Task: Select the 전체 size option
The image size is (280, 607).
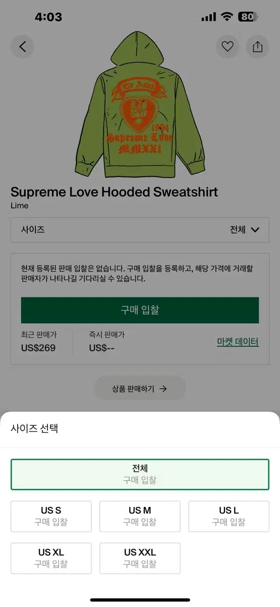Action: (140, 474)
